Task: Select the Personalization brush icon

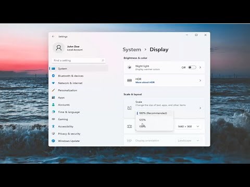Action: click(x=54, y=90)
